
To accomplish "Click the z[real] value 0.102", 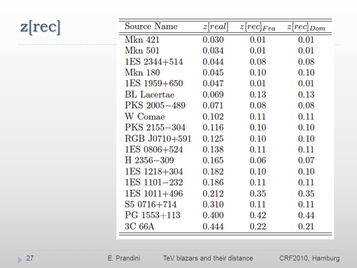I will 213,116.
